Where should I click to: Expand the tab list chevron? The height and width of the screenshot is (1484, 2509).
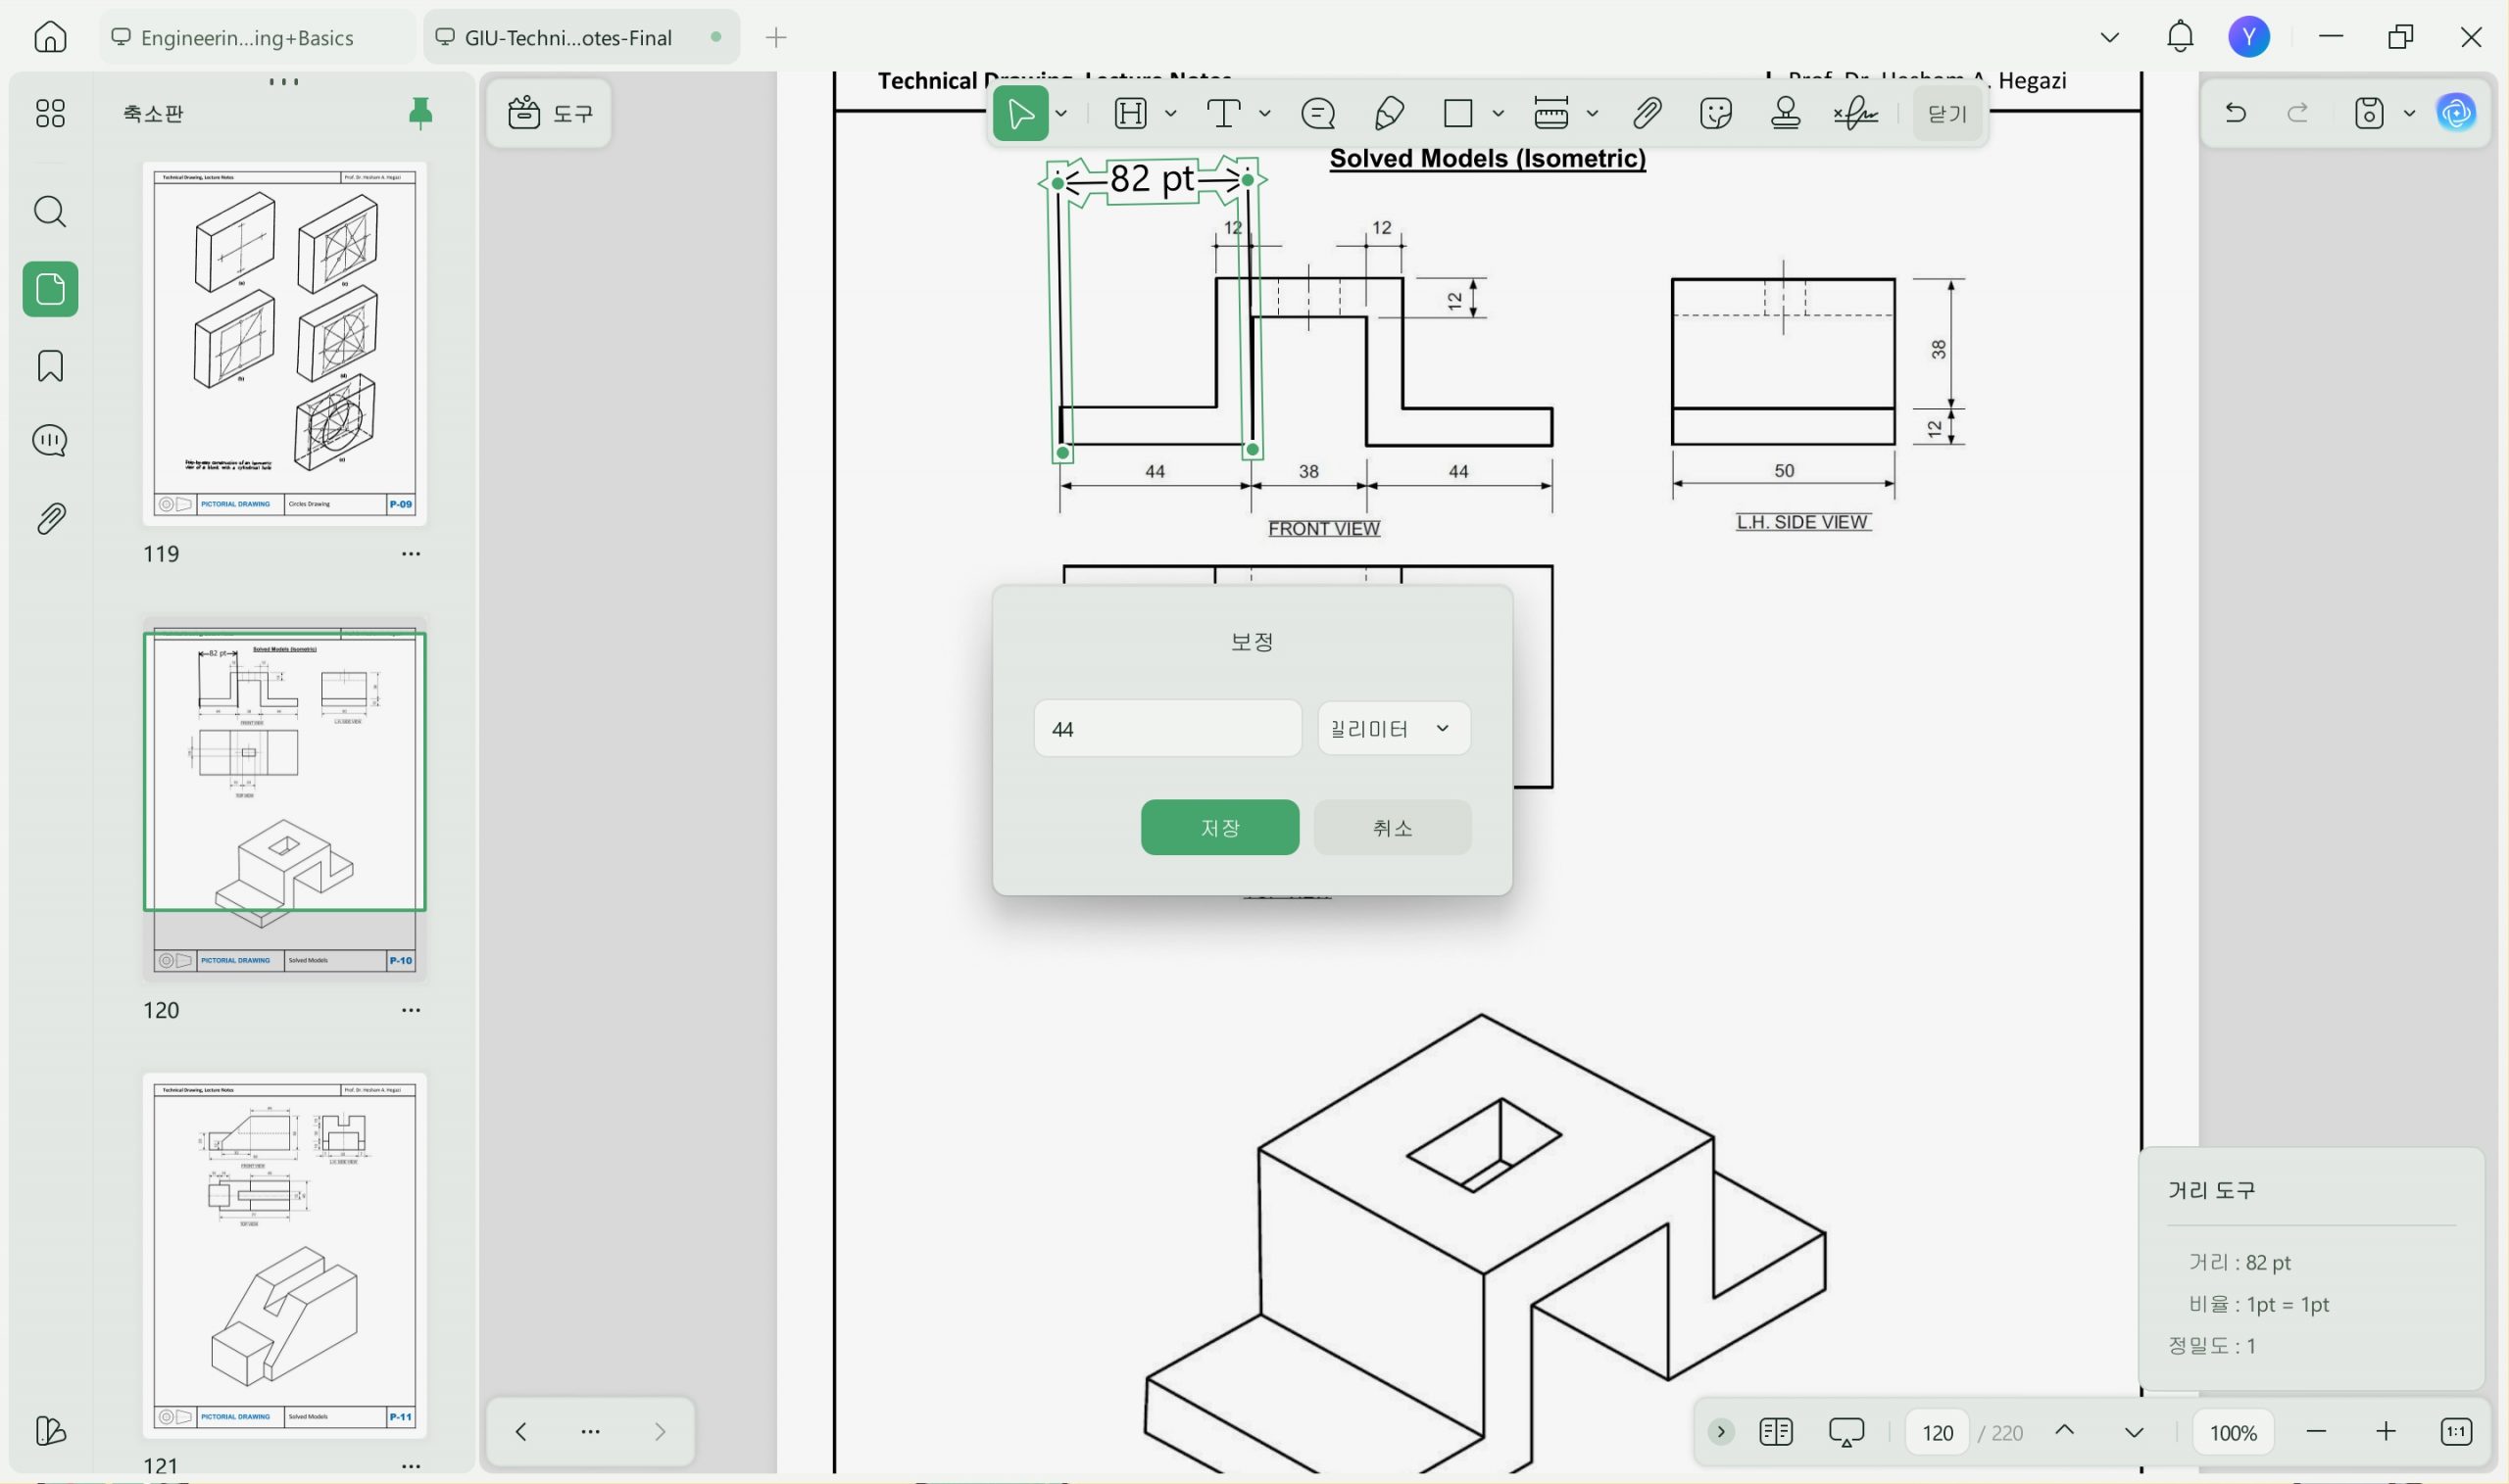2110,37
